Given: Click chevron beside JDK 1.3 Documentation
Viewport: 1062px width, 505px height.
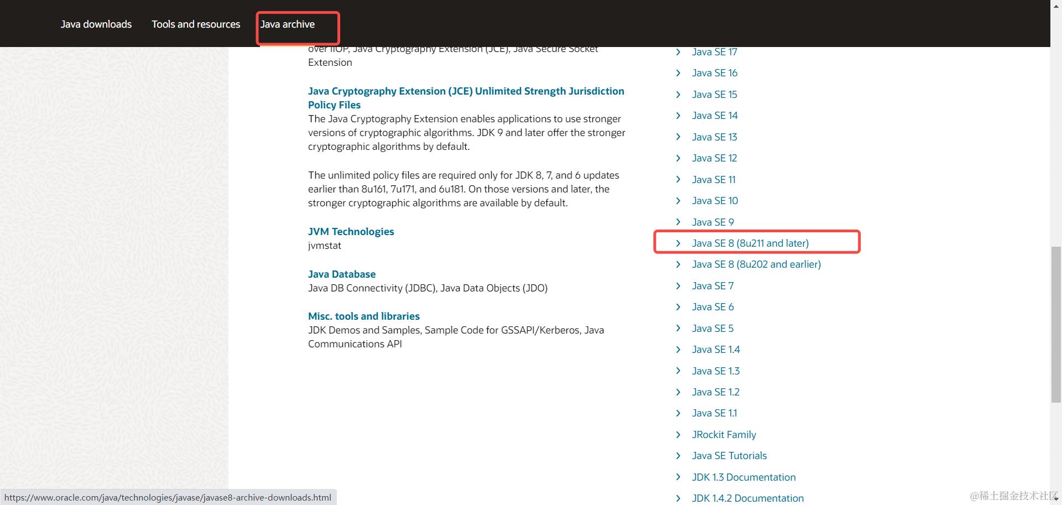Looking at the screenshot, I should 678,477.
